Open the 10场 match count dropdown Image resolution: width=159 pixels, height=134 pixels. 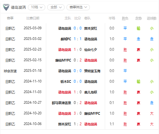tap(37, 7)
